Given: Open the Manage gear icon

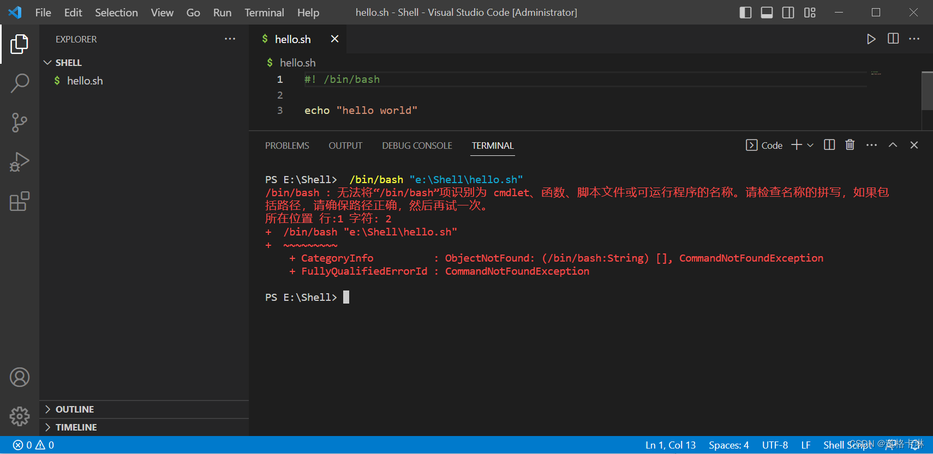Looking at the screenshot, I should click(20, 416).
